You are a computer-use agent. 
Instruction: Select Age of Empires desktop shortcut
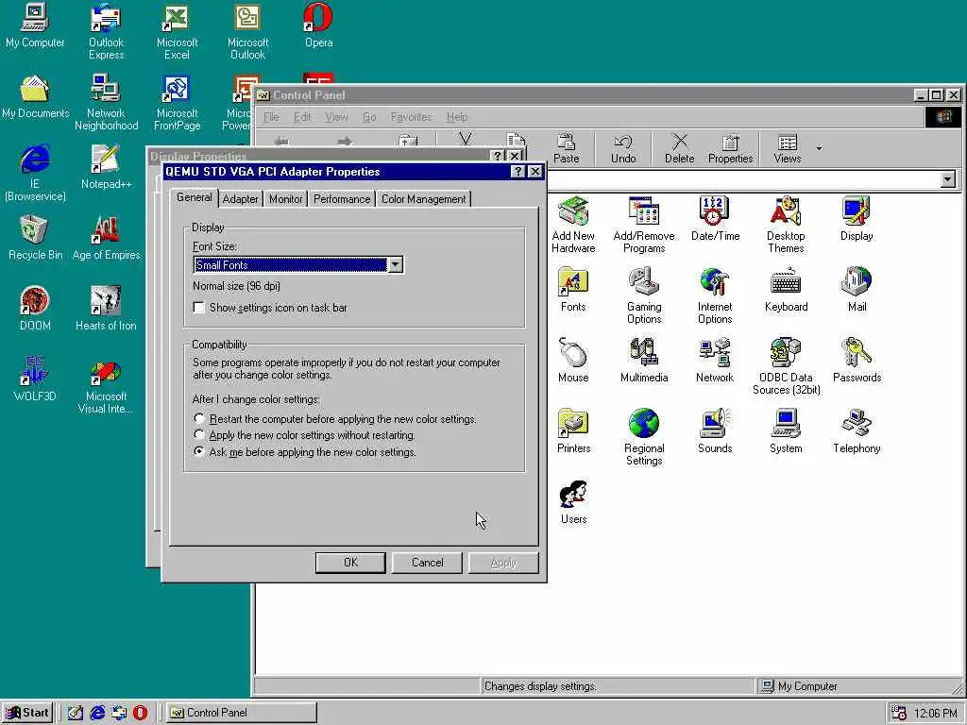(106, 238)
